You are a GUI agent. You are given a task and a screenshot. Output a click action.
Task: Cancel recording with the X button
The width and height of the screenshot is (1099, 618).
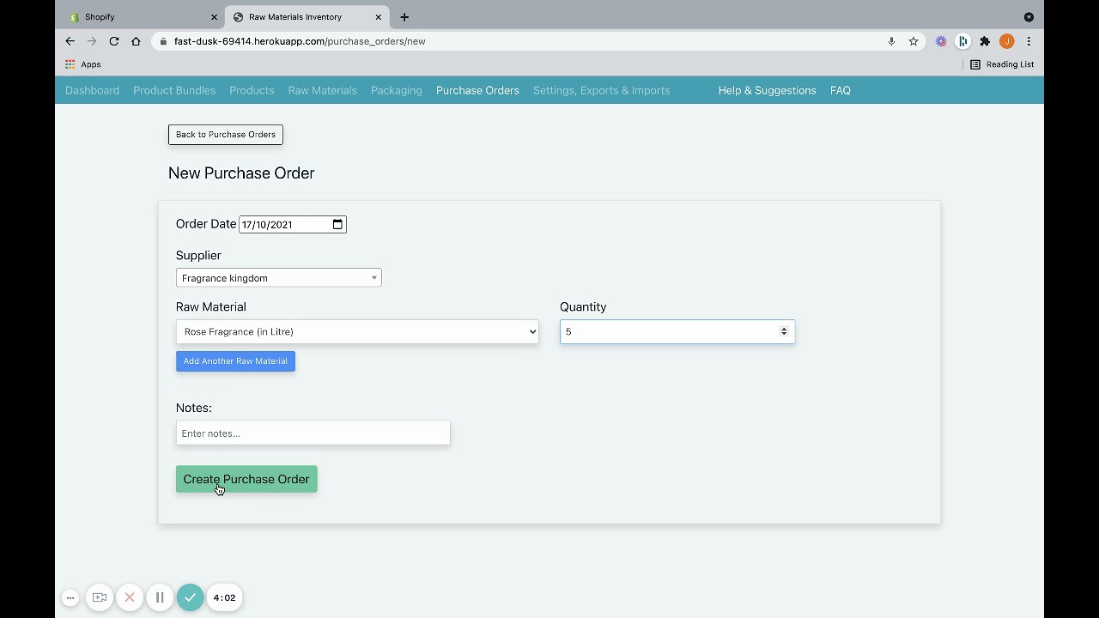(130, 597)
